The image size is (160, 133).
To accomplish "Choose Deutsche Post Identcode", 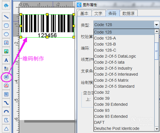I will point(124,128).
